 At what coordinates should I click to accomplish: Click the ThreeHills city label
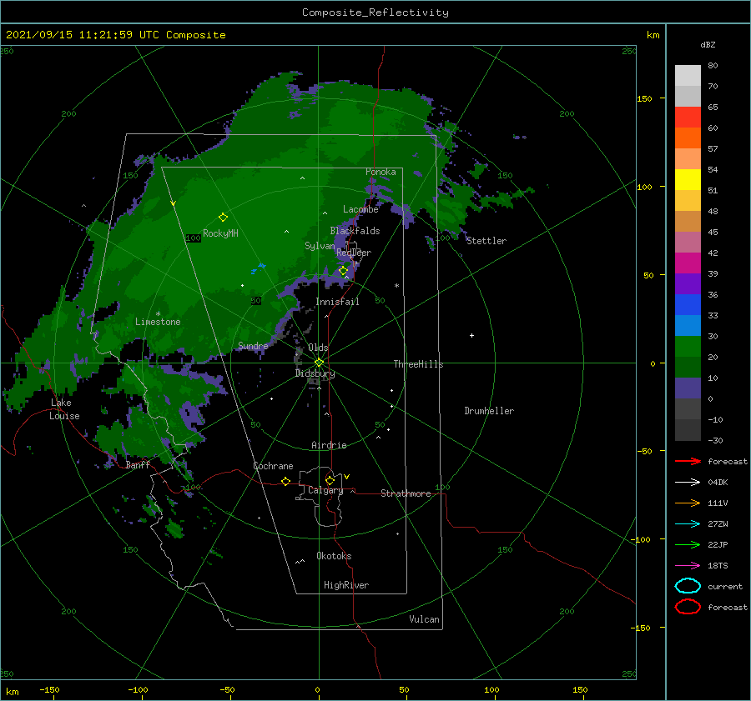tap(418, 364)
